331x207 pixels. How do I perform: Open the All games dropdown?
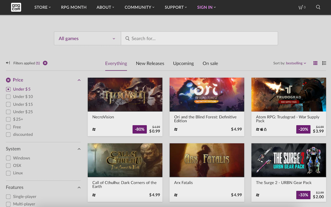pyautogui.click(x=87, y=38)
